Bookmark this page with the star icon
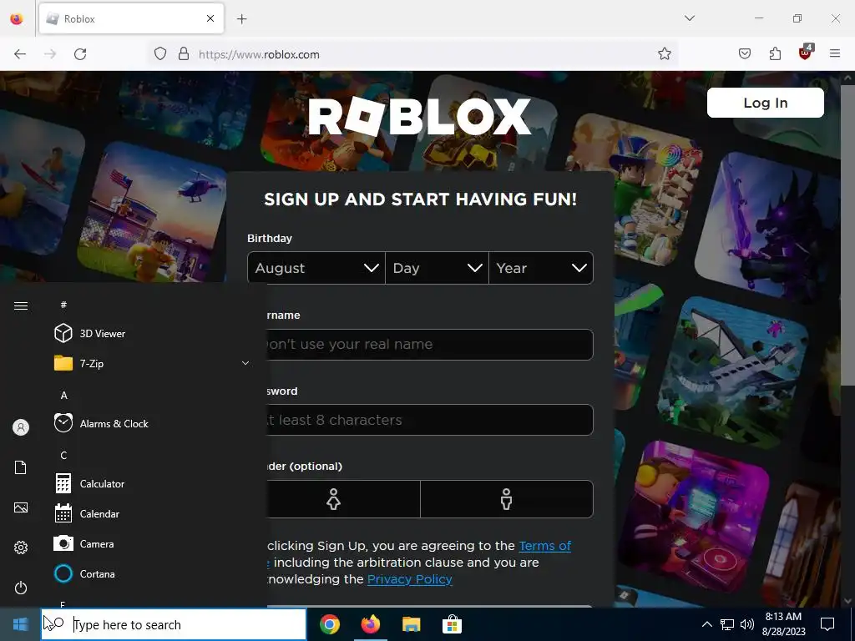Viewport: 855px width, 641px height. pyautogui.click(x=664, y=54)
